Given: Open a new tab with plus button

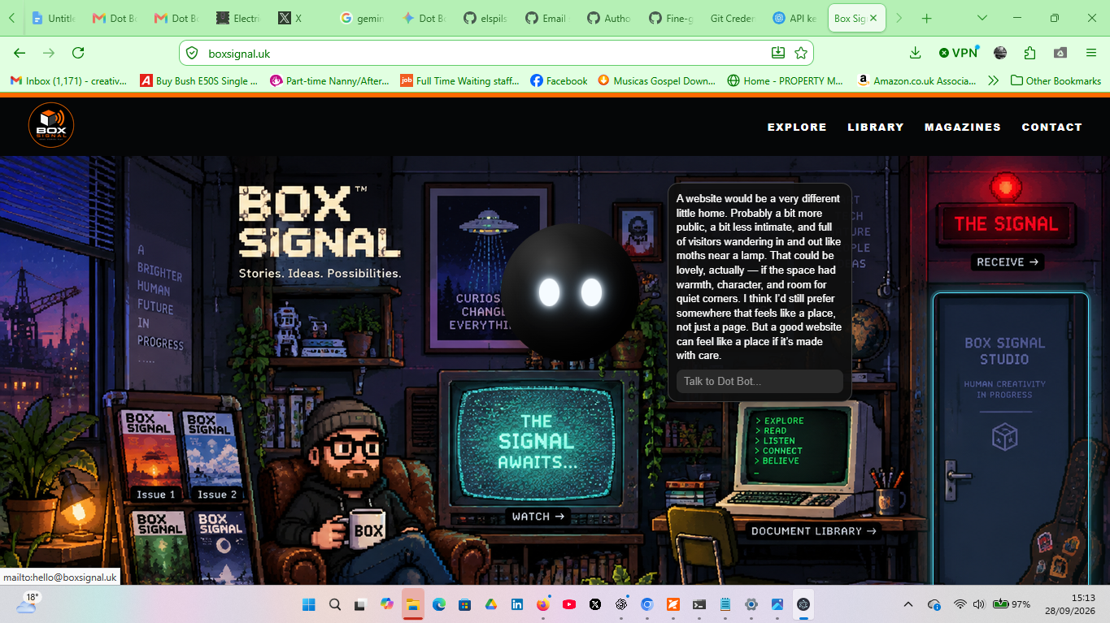Looking at the screenshot, I should pyautogui.click(x=927, y=18).
